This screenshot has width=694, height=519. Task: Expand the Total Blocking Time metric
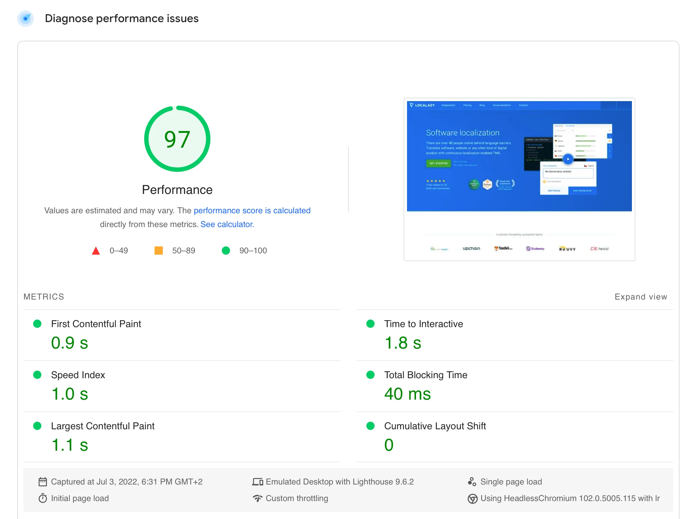click(x=425, y=375)
